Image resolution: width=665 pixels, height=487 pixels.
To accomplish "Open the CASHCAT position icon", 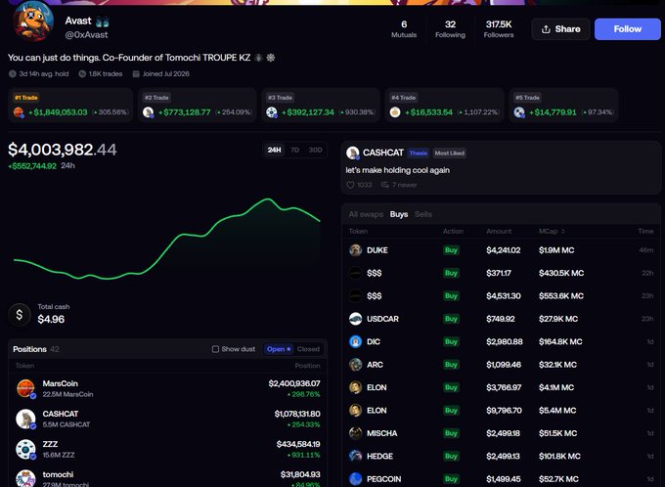I will pyautogui.click(x=25, y=419).
